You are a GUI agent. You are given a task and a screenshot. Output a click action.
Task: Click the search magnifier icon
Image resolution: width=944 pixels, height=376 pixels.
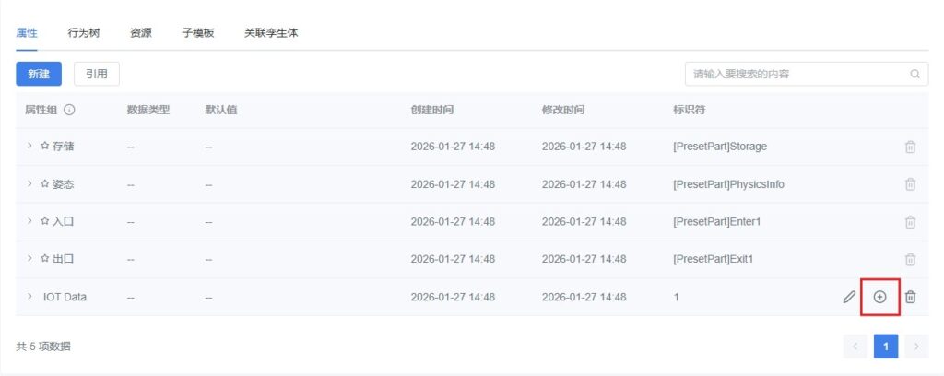914,74
